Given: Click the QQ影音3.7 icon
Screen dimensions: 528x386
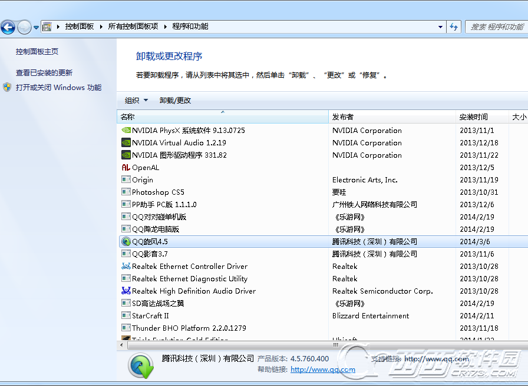Looking at the screenshot, I should (126, 254).
